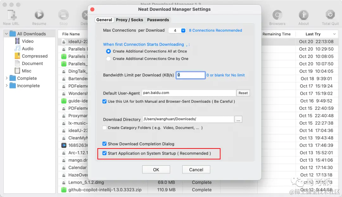The width and height of the screenshot is (342, 197).
Task: Open the Browsers toolbar icon
Action: (x=277, y=15)
